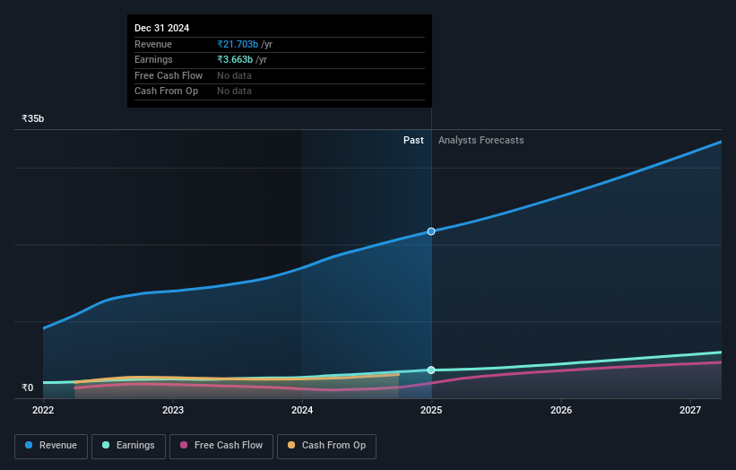736x470 pixels.
Task: Click the tooltip Cash From Op row label
Action: tap(166, 91)
